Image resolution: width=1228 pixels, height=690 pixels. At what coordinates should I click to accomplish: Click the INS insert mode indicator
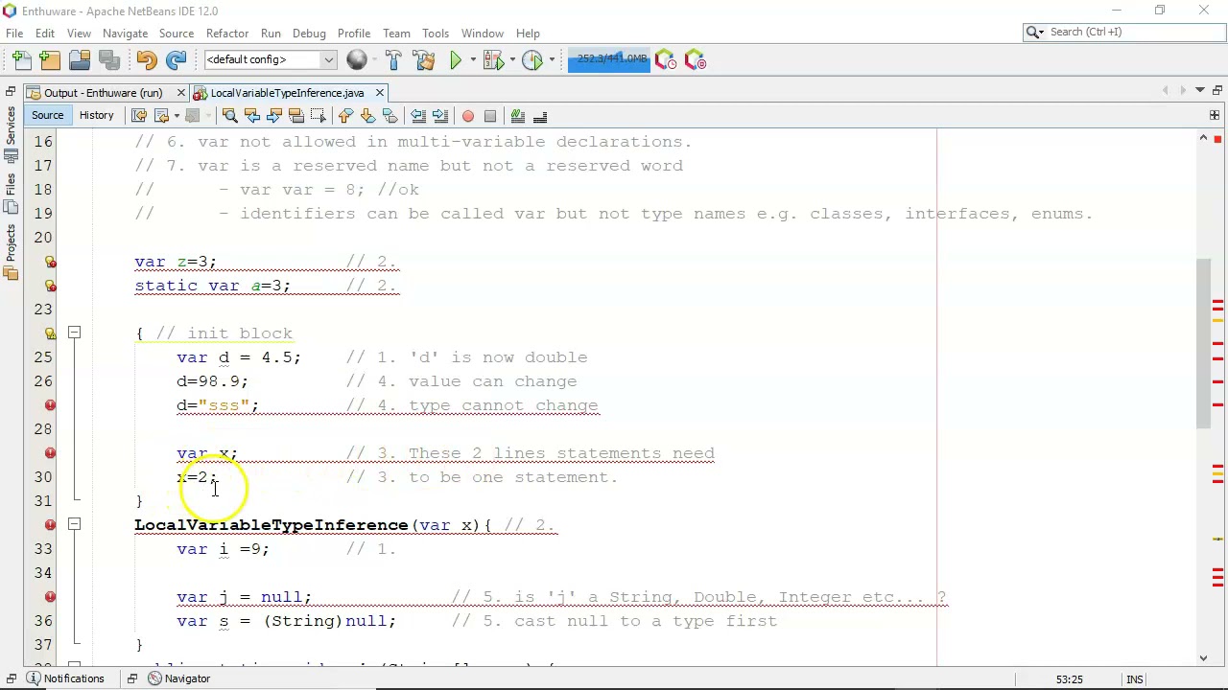coord(1135,679)
